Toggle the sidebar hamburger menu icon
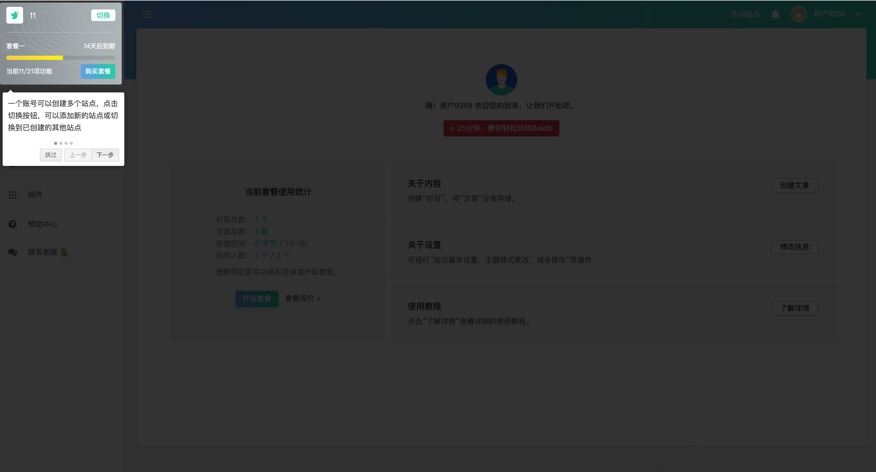 tap(147, 14)
